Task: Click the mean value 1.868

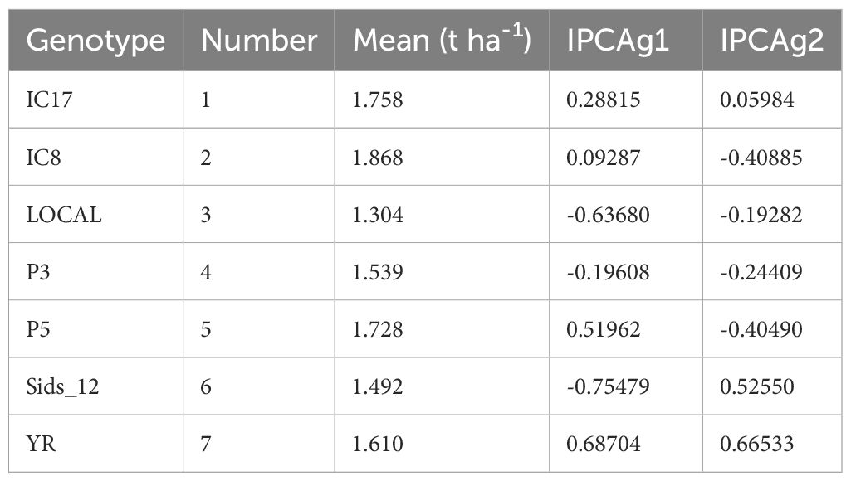Action: (378, 158)
